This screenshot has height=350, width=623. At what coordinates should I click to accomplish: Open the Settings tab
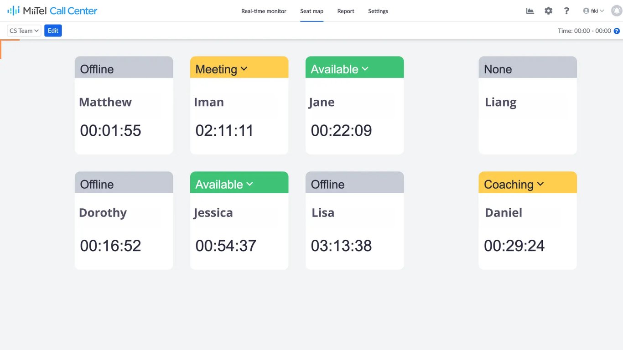click(378, 11)
